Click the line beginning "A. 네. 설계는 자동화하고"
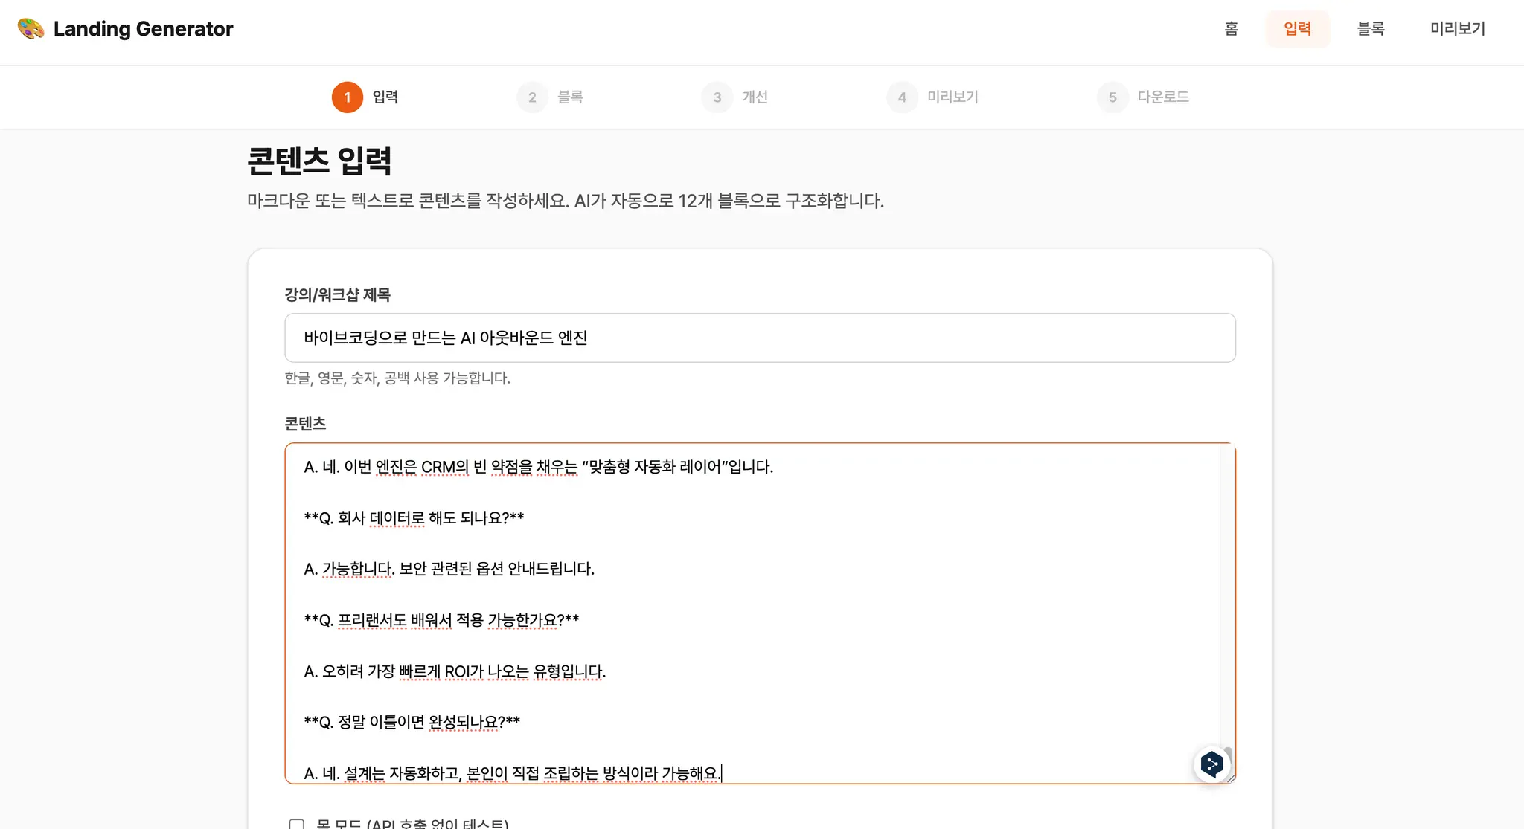This screenshot has width=1524, height=829. (x=512, y=773)
